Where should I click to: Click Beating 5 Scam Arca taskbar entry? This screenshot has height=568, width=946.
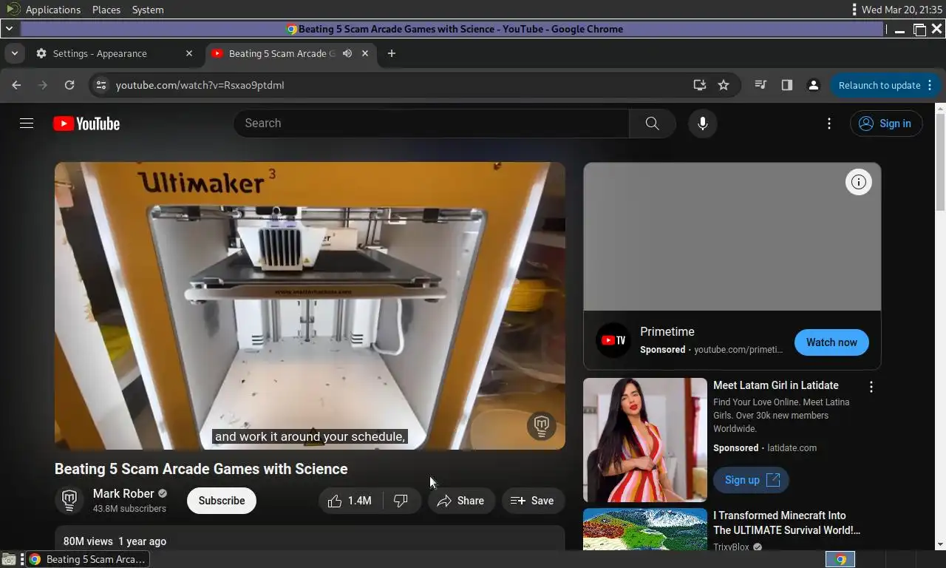coord(89,559)
